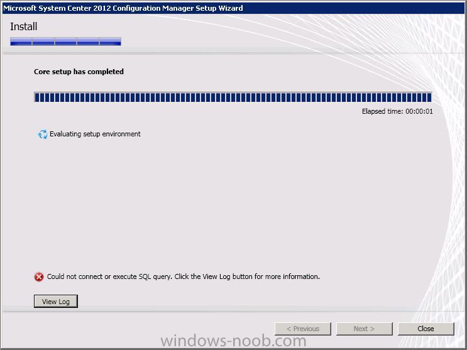Click the 'Could not connect or execute SQL query' message
467x350 pixels.
tap(183, 276)
